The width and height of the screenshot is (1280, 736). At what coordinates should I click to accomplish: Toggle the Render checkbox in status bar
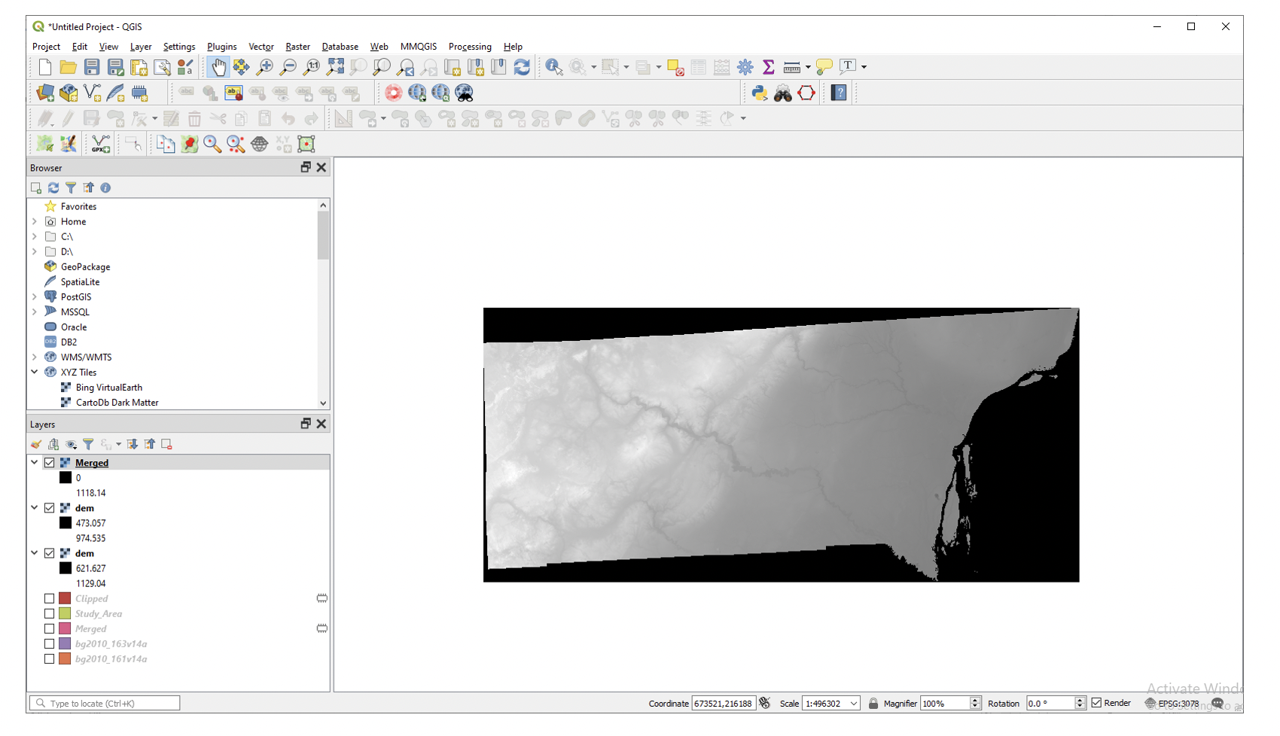pyautogui.click(x=1096, y=703)
